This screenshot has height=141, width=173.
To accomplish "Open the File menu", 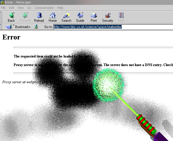I will pyautogui.click(x=3, y=8).
